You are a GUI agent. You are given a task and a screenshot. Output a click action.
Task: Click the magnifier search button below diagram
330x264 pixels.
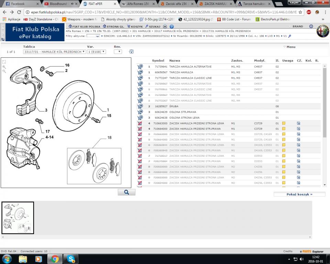[x=126, y=192]
